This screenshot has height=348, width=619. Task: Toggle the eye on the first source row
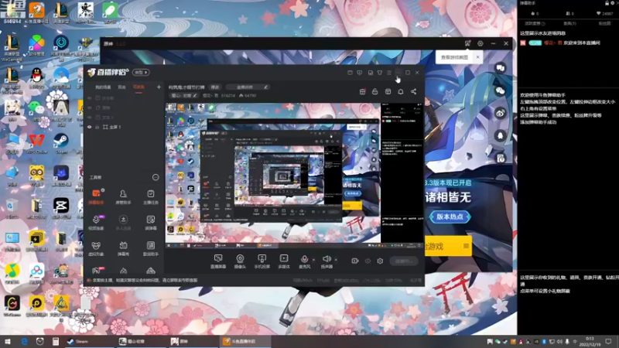tap(90, 98)
